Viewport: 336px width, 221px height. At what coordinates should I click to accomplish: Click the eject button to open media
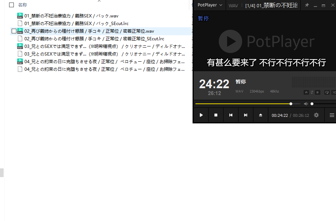click(x=260, y=115)
